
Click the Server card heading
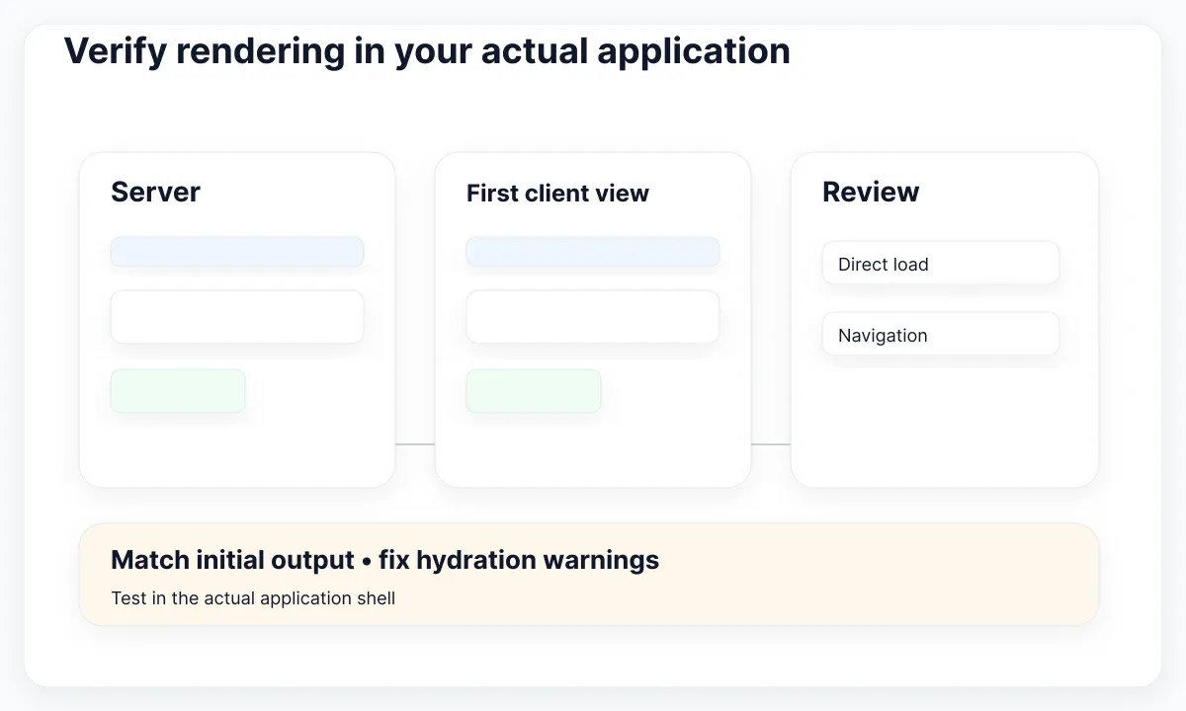(155, 192)
